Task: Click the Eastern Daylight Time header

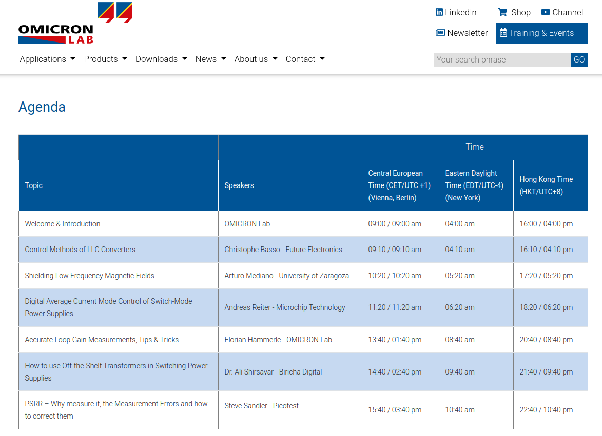Action: (x=476, y=185)
